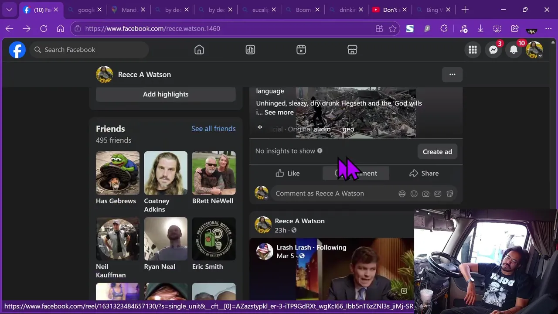Open the Facebook menu grid icon
558x314 pixels.
473,50
